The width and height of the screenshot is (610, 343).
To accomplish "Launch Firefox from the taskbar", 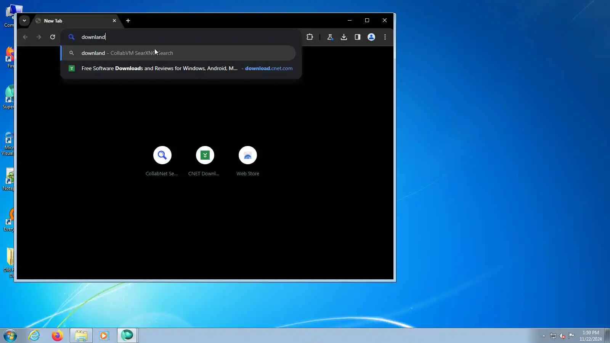I will (58, 336).
